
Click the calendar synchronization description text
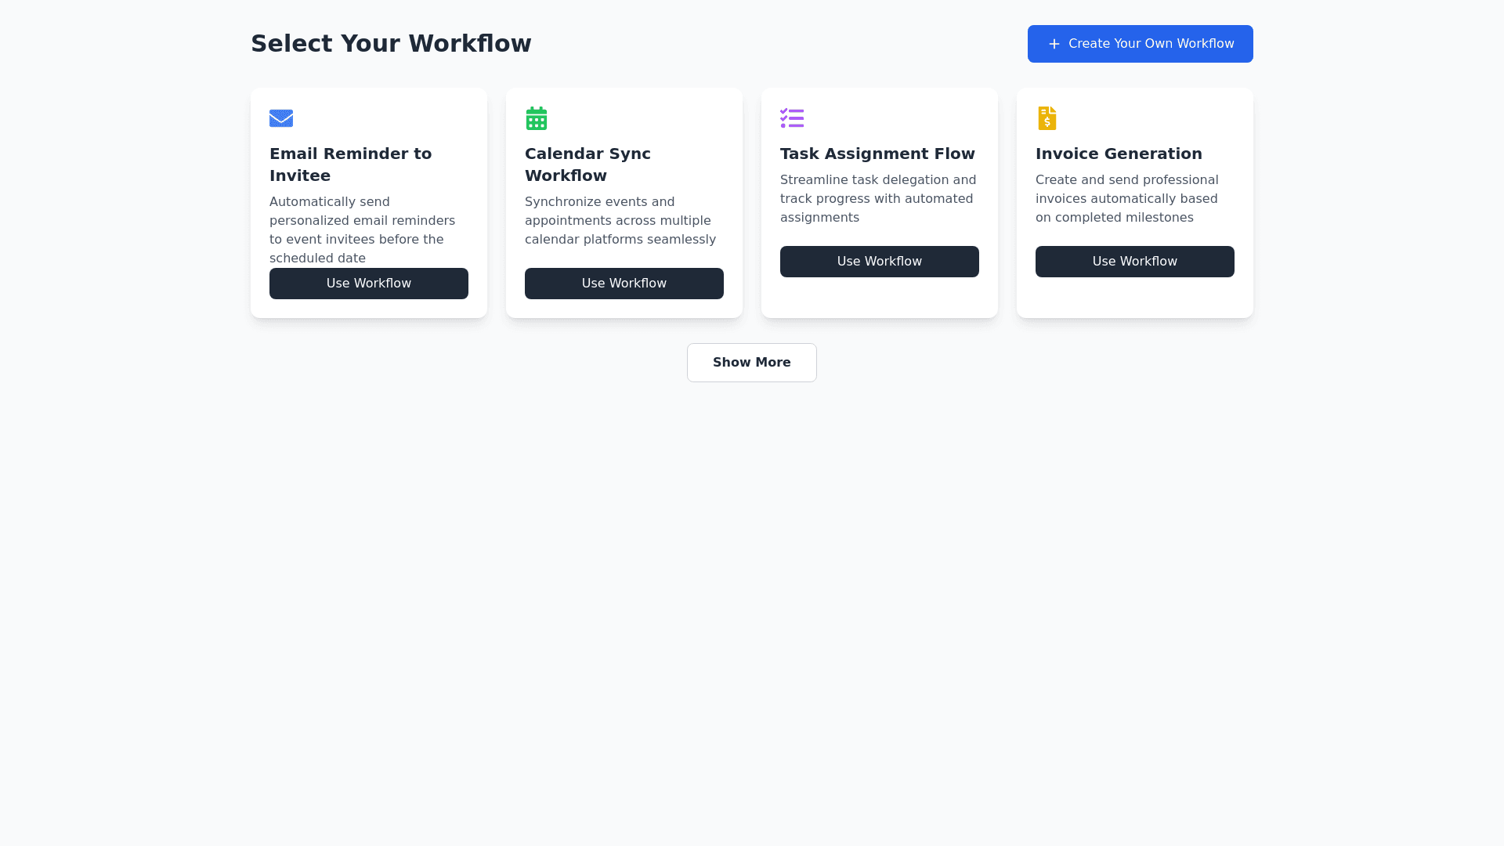tap(620, 221)
